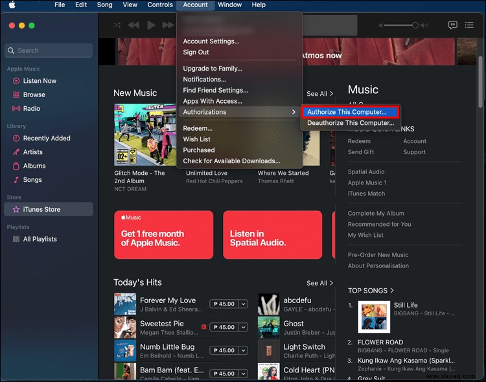
Task: Open the Window menu
Action: pos(229,5)
